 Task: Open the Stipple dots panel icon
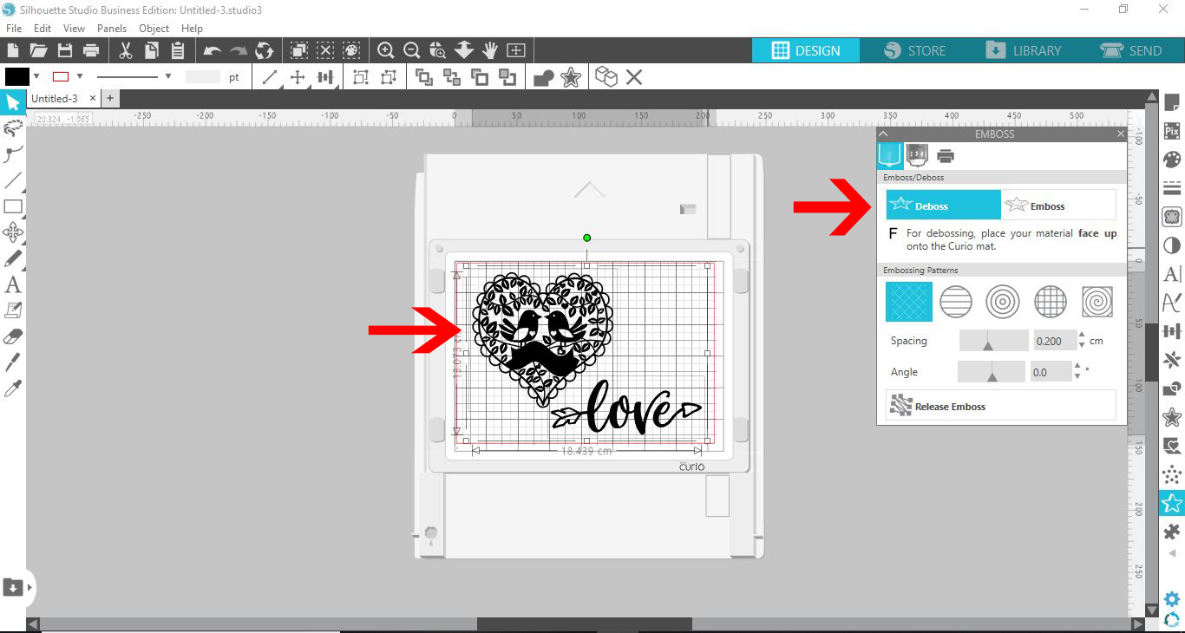coord(1172,473)
